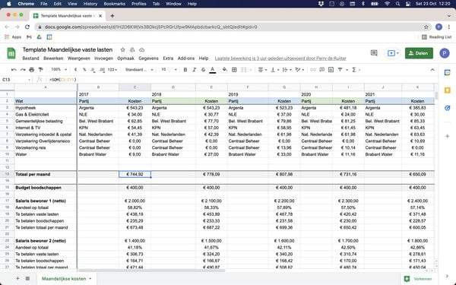
Task: Toggle italic formatting
Action: tap(195, 70)
